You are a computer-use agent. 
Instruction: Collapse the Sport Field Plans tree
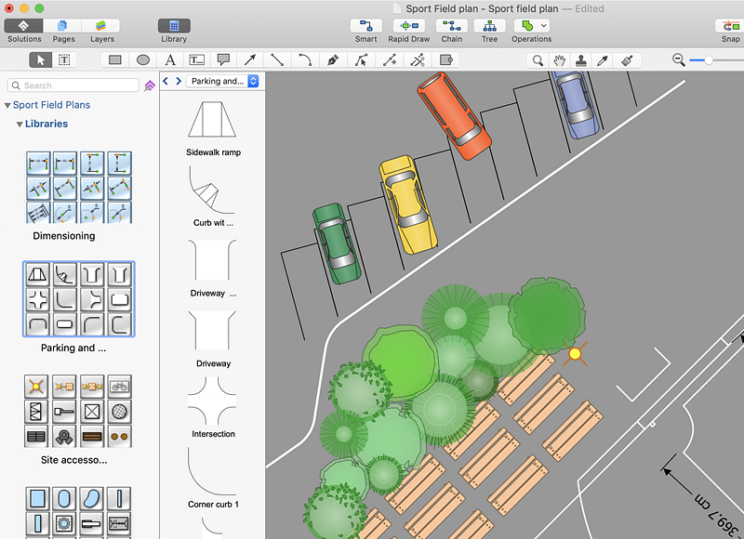tap(8, 106)
